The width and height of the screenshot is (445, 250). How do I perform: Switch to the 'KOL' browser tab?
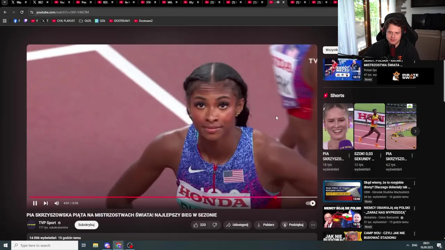(x=104, y=2)
